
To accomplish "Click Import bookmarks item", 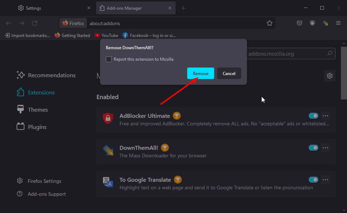I will point(27,35).
